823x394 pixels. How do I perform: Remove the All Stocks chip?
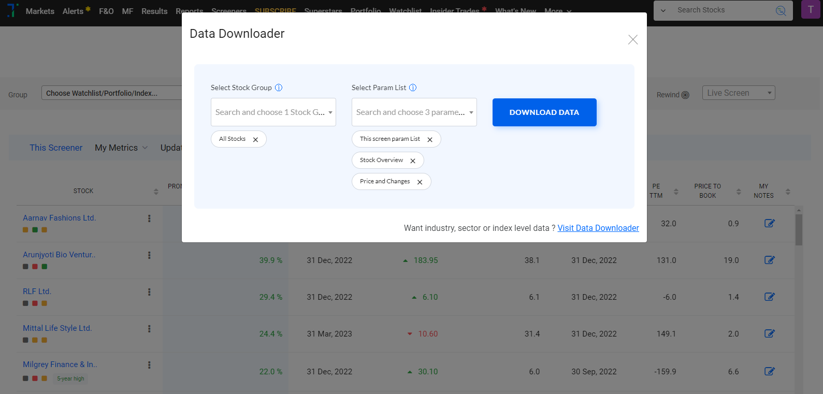point(255,140)
